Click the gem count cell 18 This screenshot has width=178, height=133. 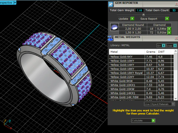(x=151, y=29)
